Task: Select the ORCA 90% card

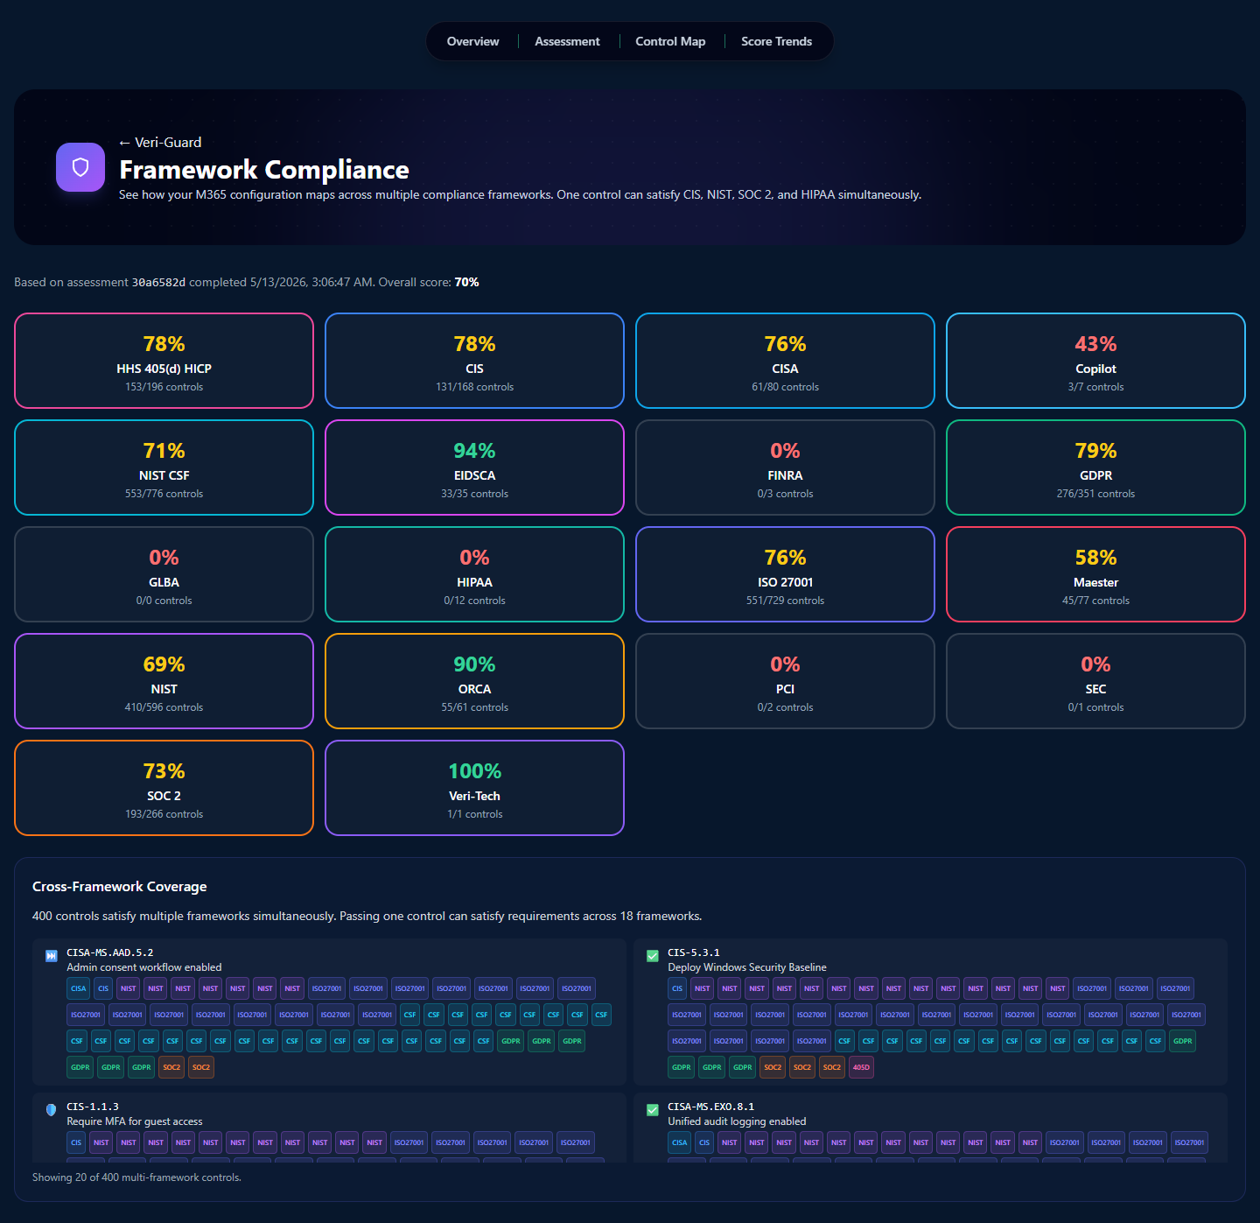Action: click(x=474, y=681)
